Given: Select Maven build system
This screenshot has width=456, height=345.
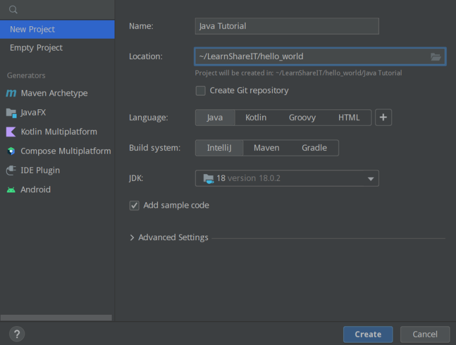Looking at the screenshot, I should pyautogui.click(x=266, y=148).
